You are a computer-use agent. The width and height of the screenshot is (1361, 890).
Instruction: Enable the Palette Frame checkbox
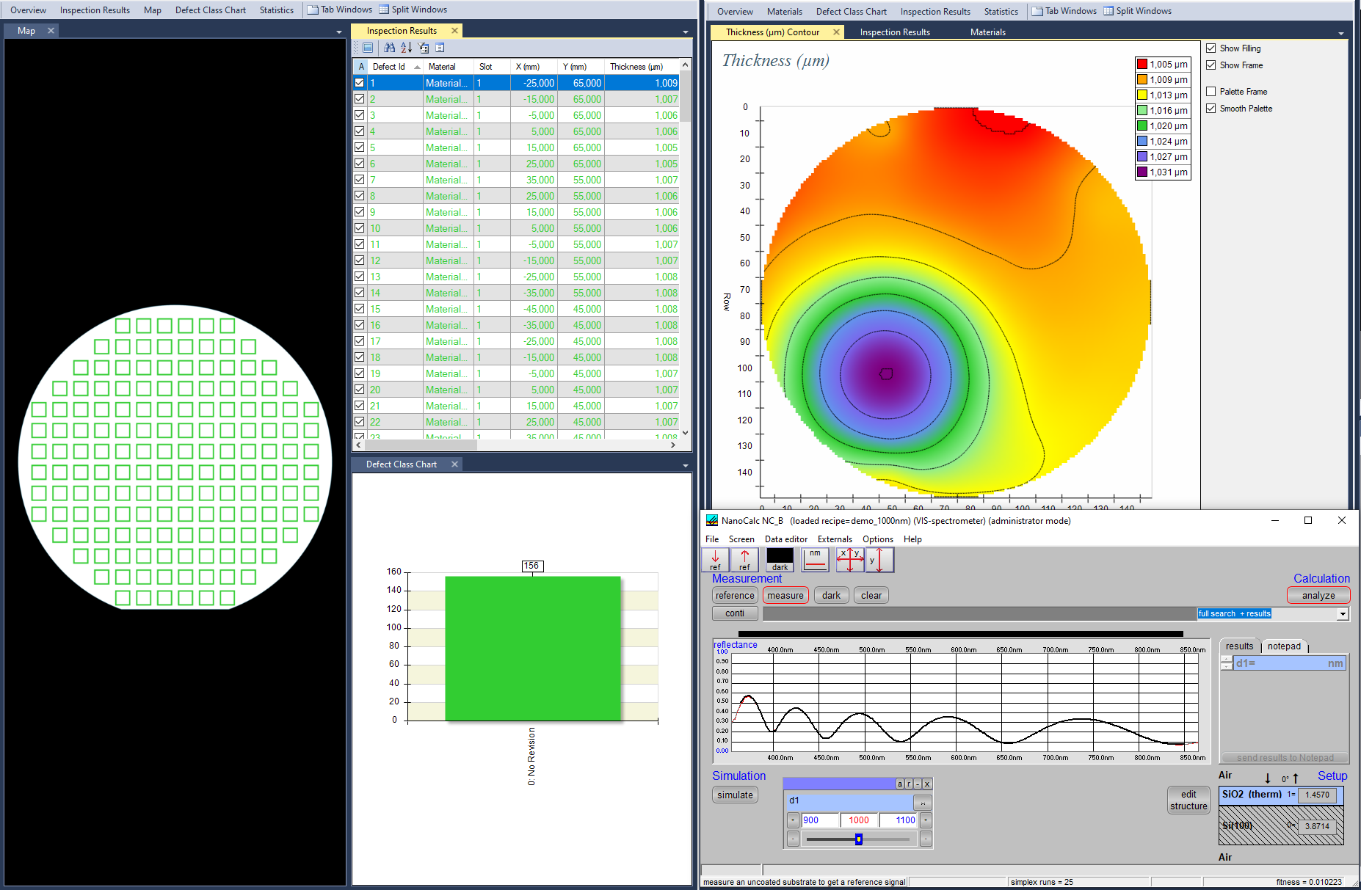tap(1211, 92)
